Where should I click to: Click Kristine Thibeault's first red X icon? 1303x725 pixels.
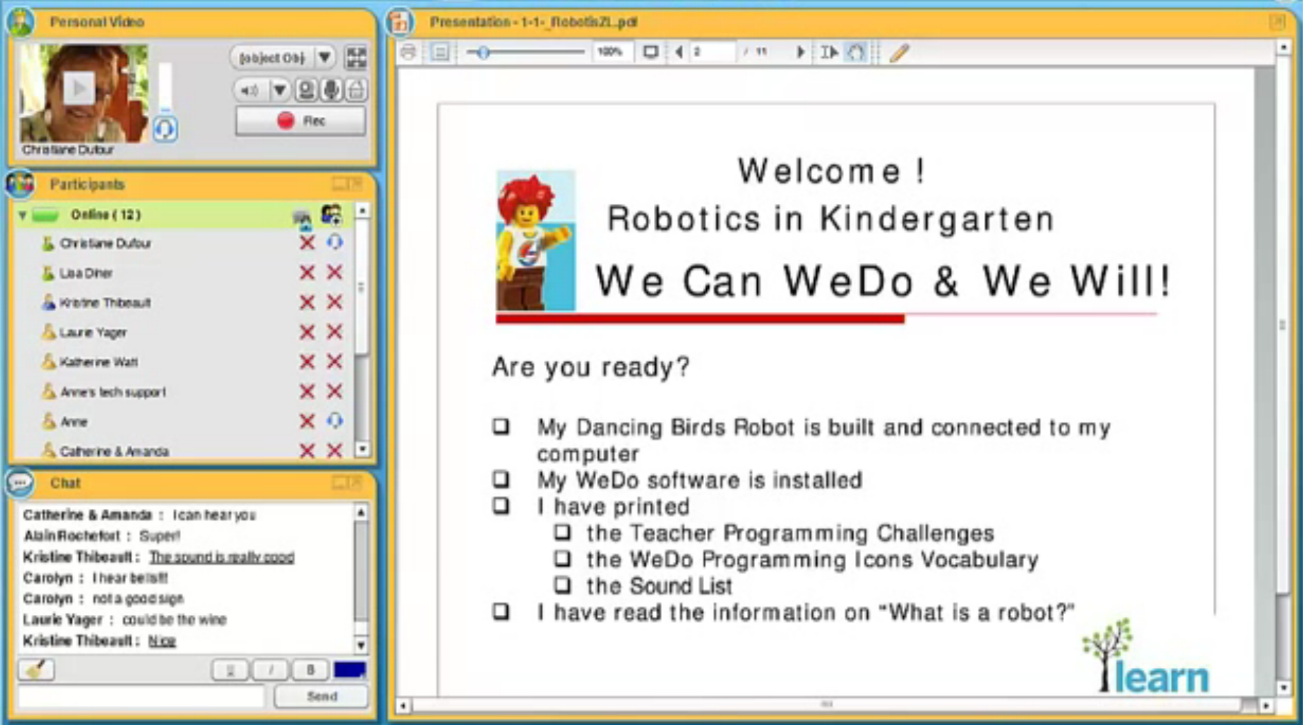307,302
